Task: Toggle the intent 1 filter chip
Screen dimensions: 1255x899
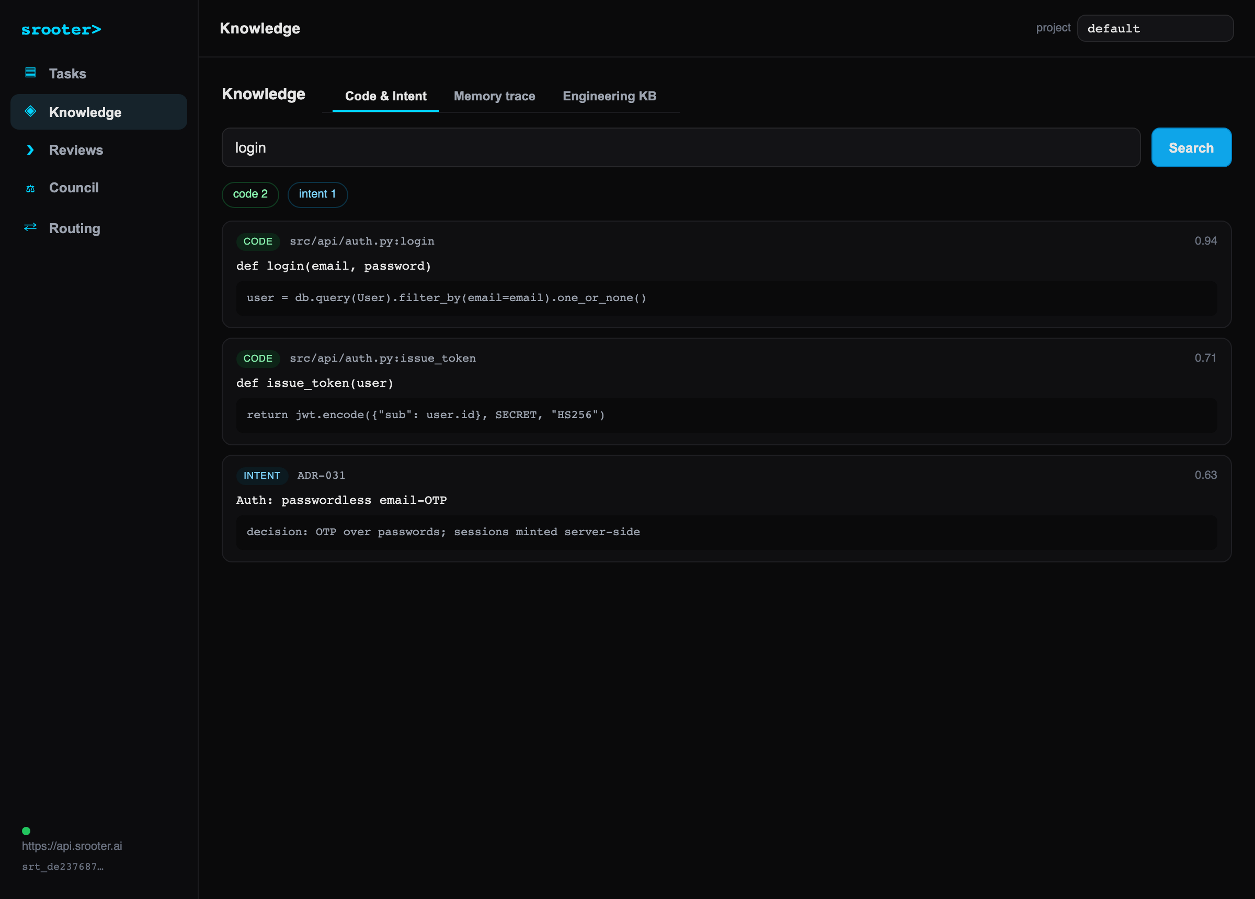Action: [317, 194]
